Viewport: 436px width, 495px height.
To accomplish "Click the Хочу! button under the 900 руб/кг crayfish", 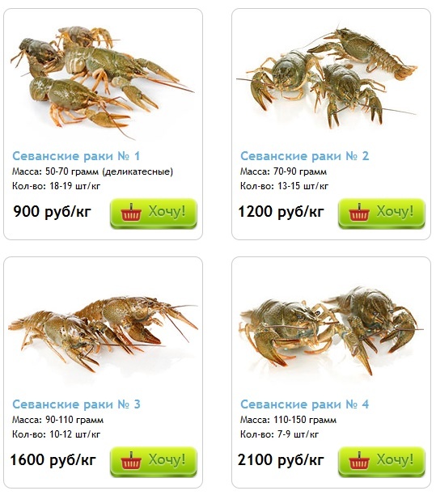I will coord(154,213).
